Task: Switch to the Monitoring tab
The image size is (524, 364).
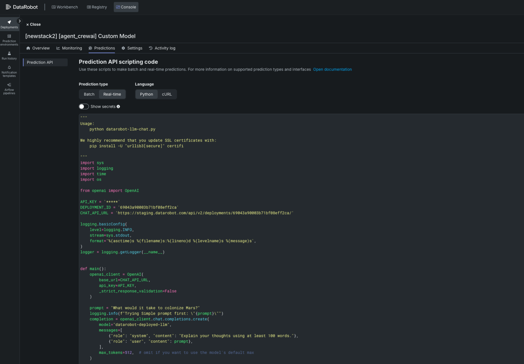Action: (69, 48)
